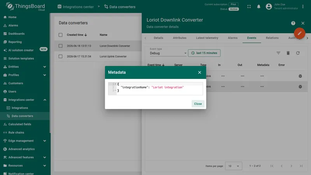Click the Pilot subscription badge

point(234,4)
